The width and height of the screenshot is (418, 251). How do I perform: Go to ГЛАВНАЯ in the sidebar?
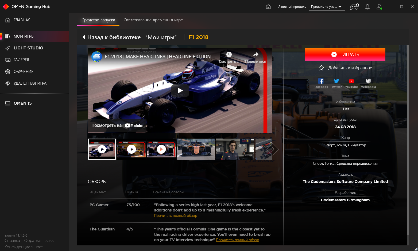tap(34, 20)
